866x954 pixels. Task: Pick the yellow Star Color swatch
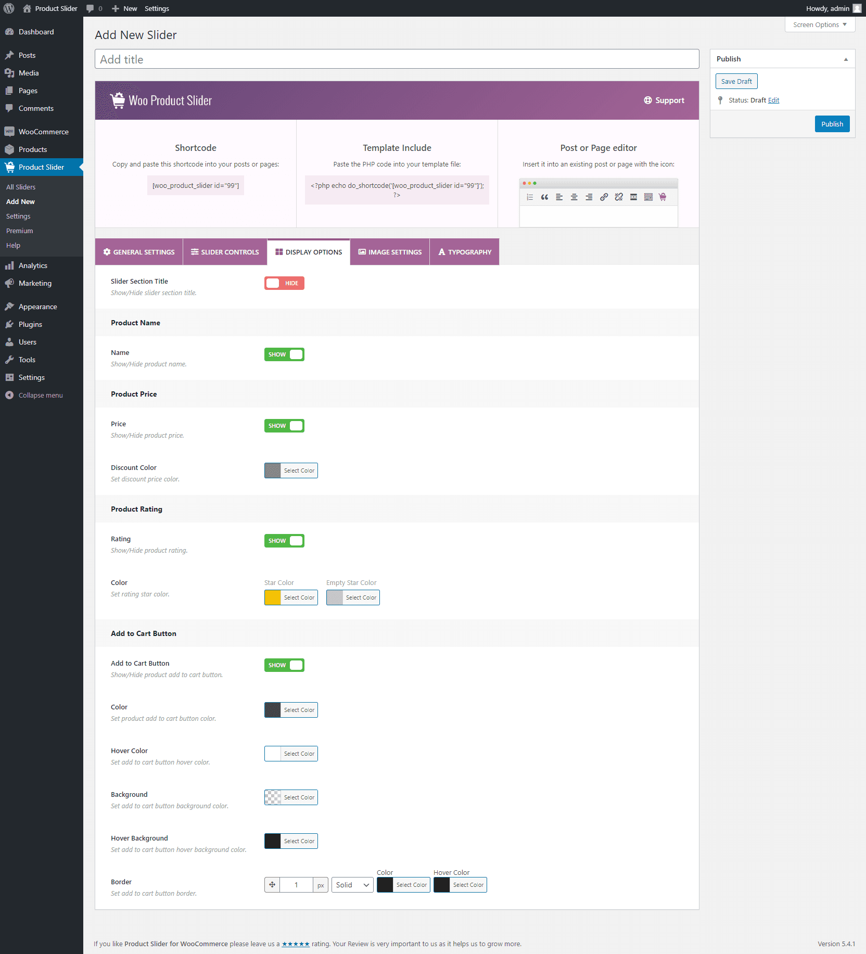[273, 597]
